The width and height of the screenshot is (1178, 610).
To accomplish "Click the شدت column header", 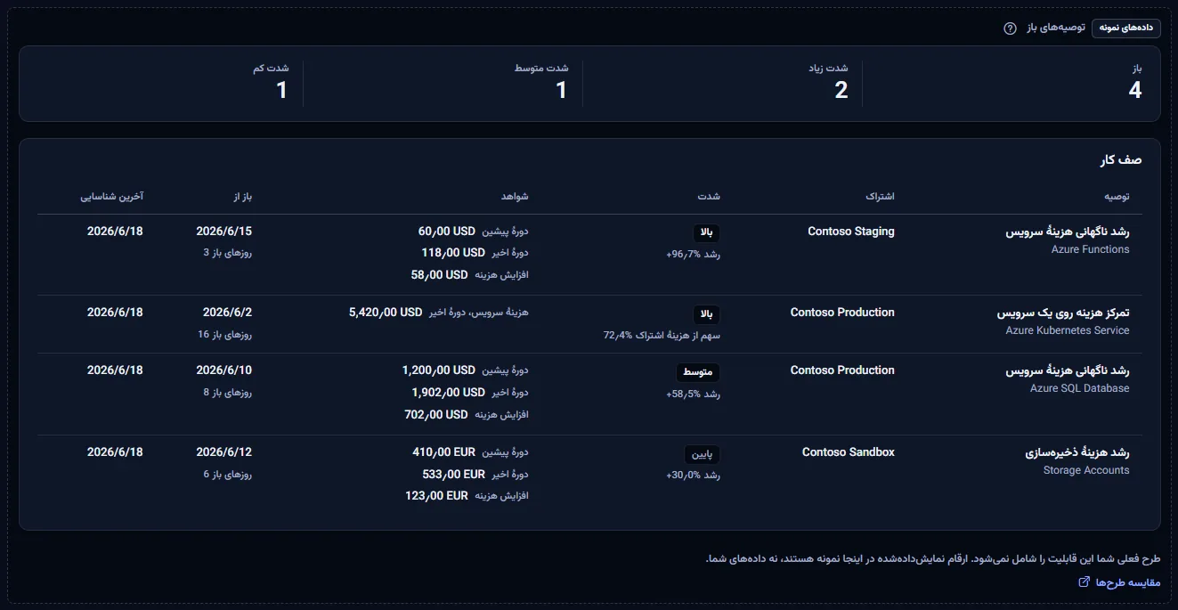I will point(710,196).
